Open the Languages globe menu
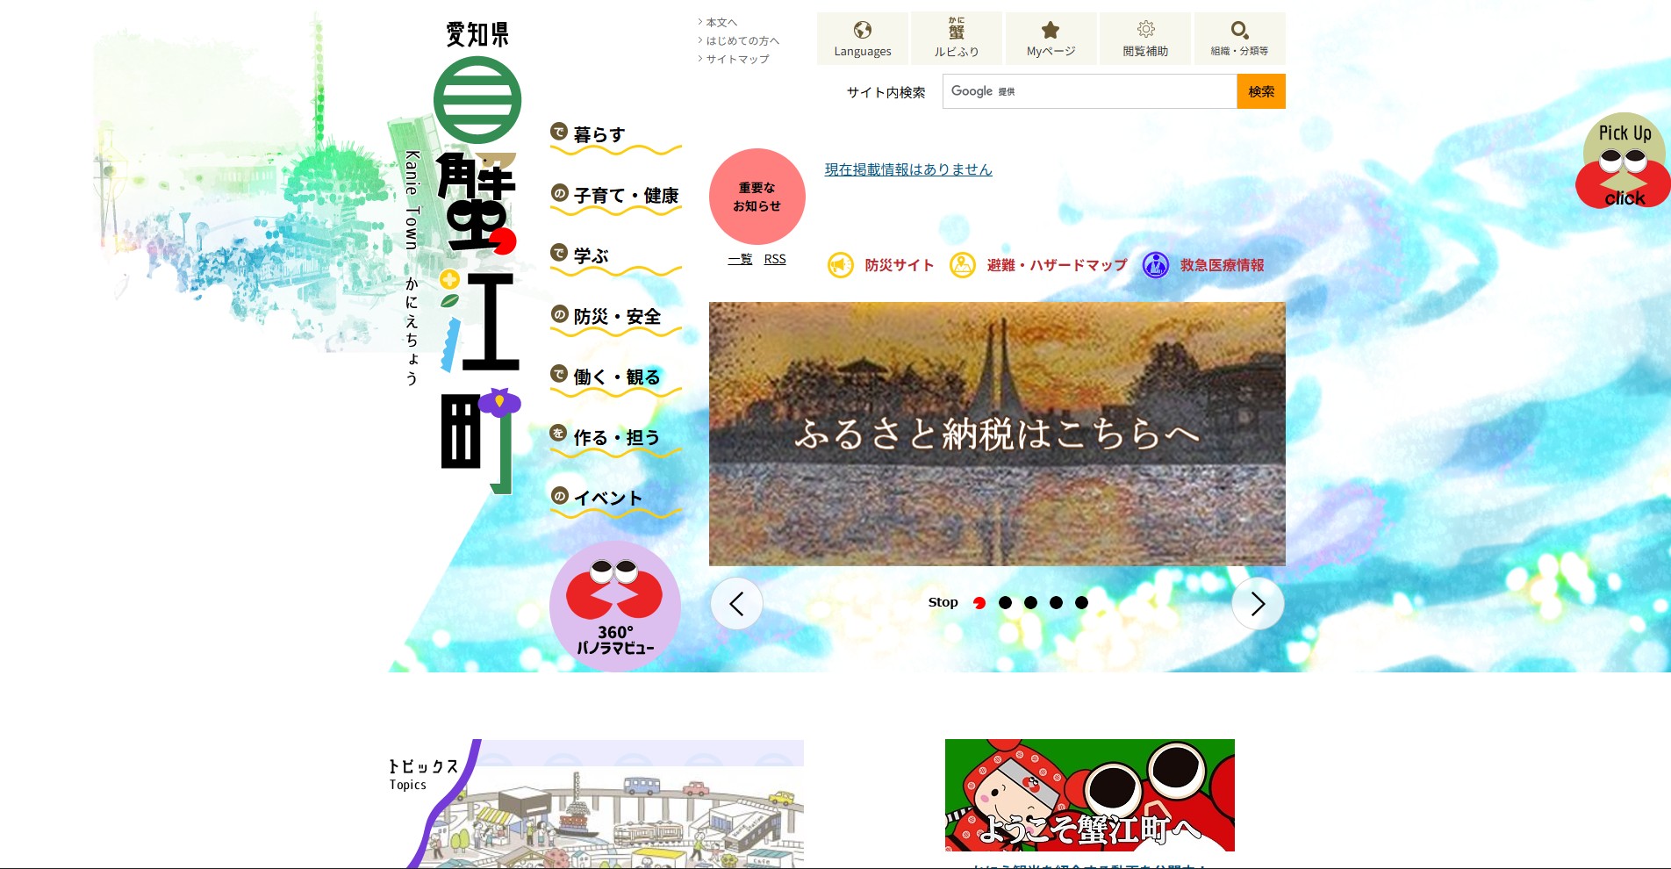 [x=862, y=39]
